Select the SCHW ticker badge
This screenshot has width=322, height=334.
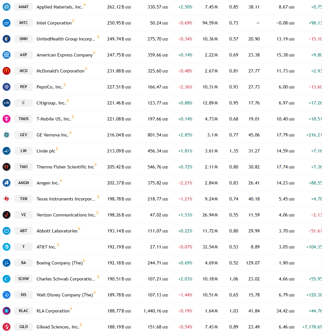24,279
